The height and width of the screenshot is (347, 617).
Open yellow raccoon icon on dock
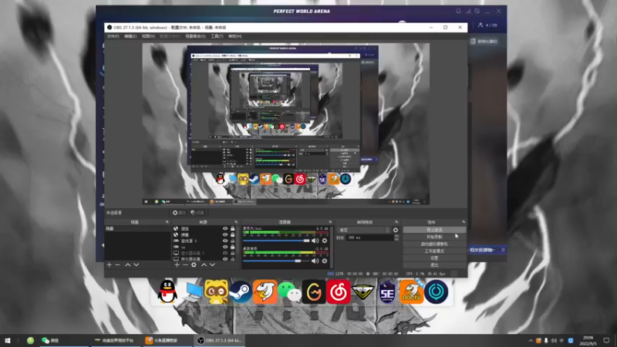pos(216,292)
